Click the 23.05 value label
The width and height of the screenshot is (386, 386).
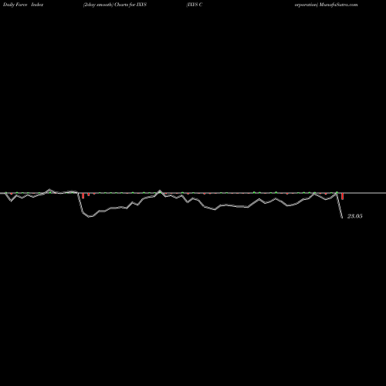(355, 216)
